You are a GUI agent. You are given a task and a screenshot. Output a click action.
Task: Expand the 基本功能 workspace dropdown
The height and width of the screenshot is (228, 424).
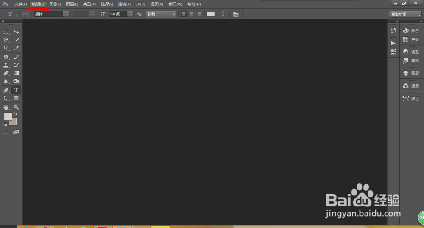pyautogui.click(x=405, y=14)
